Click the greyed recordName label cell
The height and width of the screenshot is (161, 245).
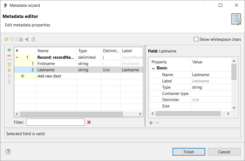(x=132, y=57)
